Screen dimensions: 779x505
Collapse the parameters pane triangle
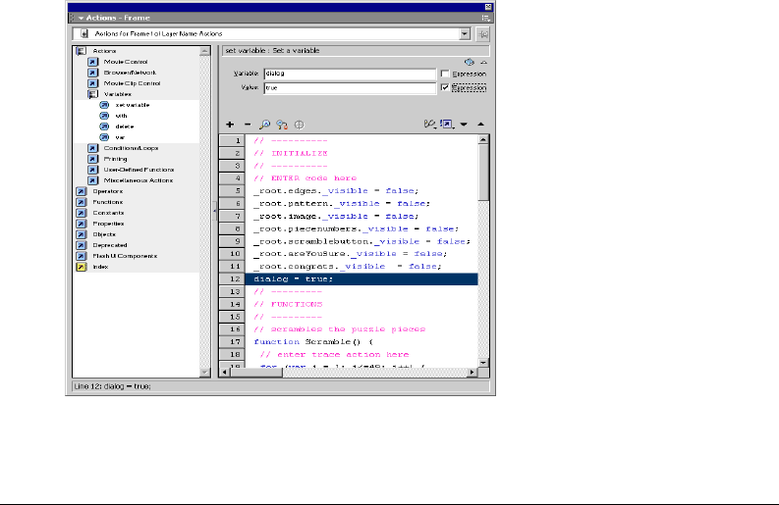(484, 63)
